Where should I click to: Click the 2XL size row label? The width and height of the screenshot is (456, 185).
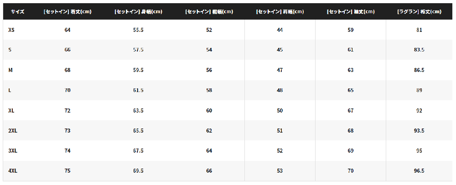pyautogui.click(x=13, y=131)
